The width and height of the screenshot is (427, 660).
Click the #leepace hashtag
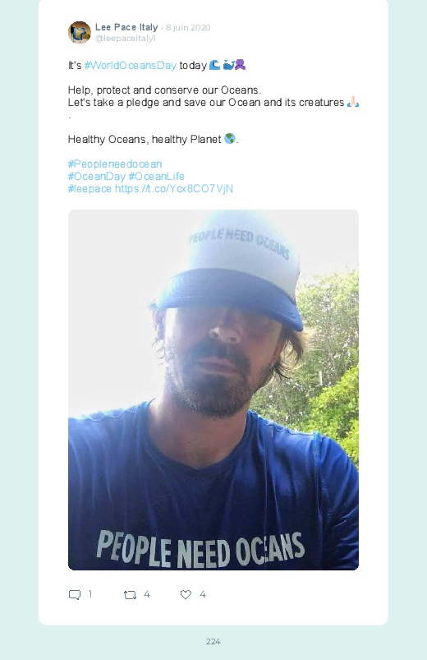pyautogui.click(x=90, y=188)
